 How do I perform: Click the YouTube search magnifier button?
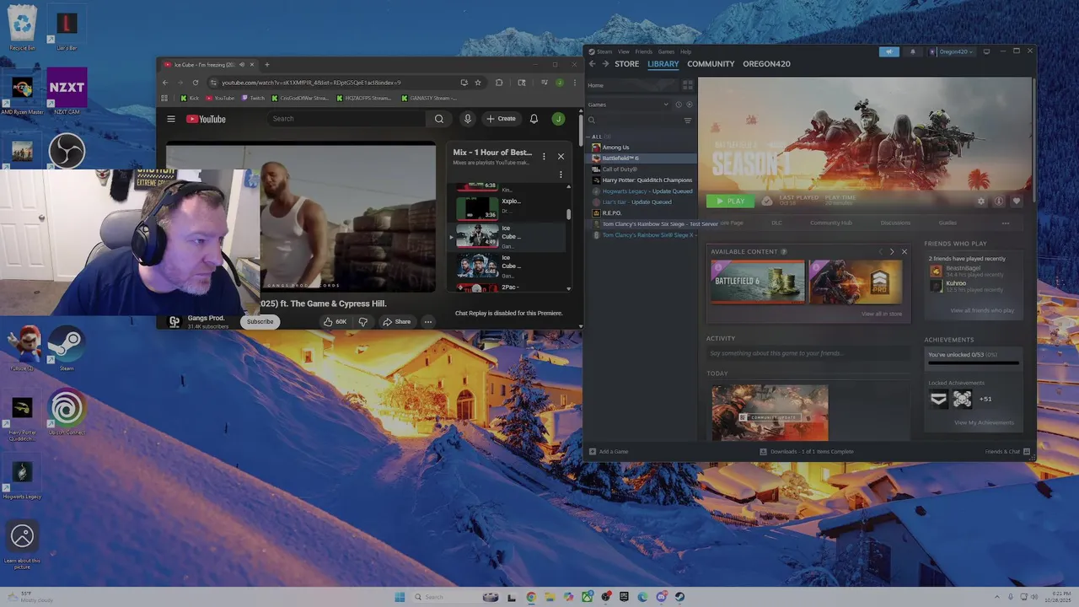[438, 119]
